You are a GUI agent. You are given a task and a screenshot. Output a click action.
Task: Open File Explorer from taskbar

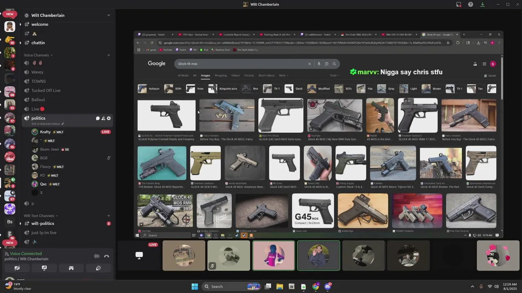[280, 286]
